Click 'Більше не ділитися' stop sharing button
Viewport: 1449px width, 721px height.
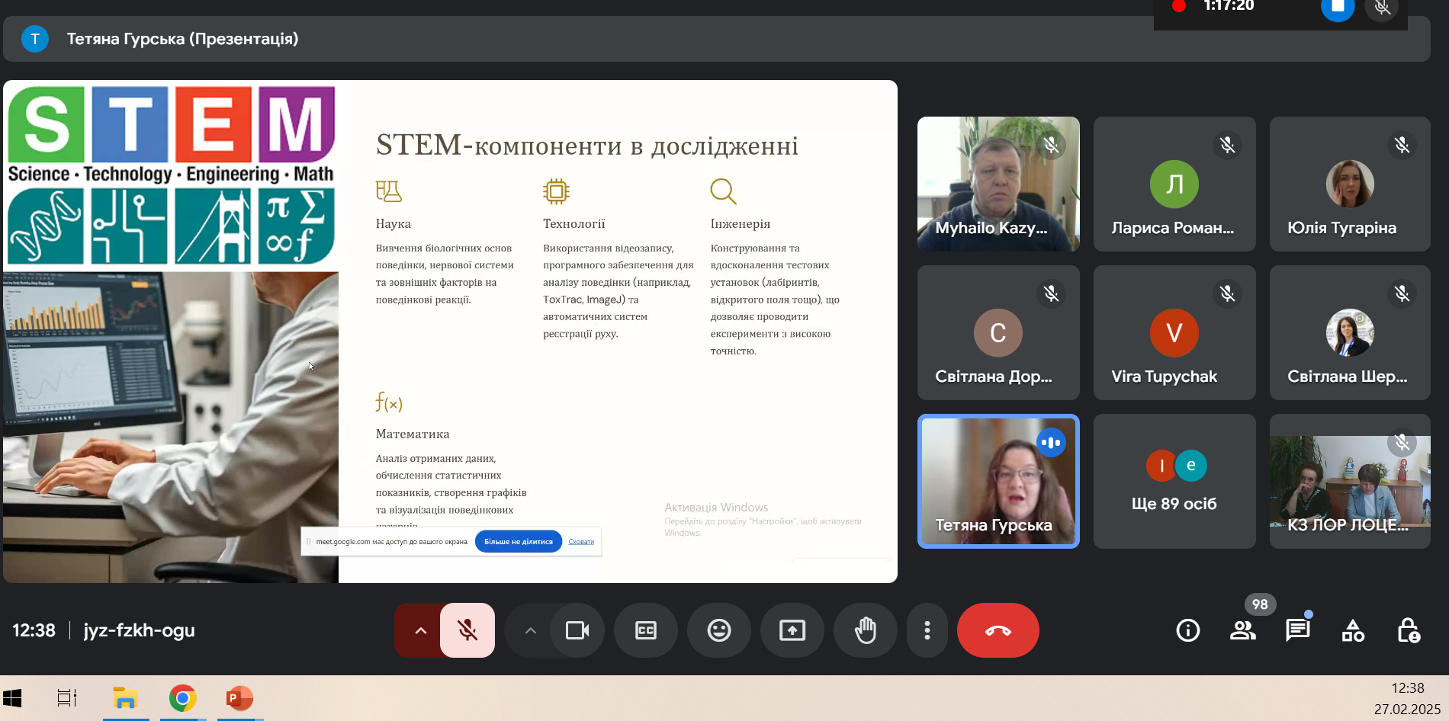tap(518, 542)
